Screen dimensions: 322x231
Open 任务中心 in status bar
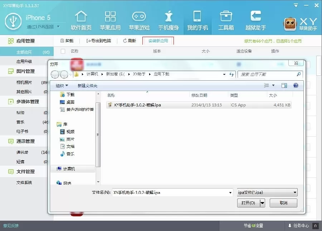point(298,226)
